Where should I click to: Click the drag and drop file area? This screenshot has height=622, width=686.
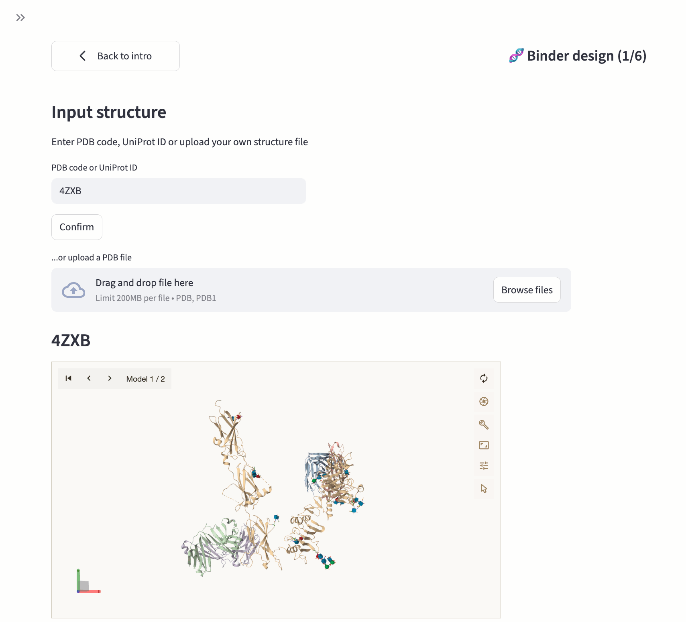click(x=281, y=290)
